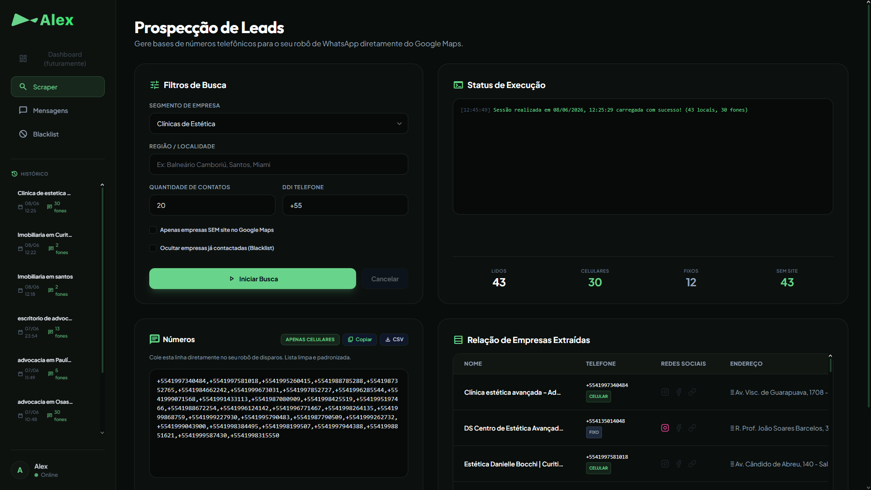Click the CELULARES count 30
The width and height of the screenshot is (871, 490).
point(595,282)
